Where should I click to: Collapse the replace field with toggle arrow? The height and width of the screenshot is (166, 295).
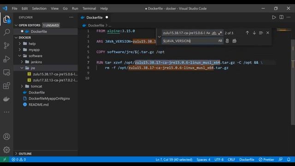pos(159,37)
